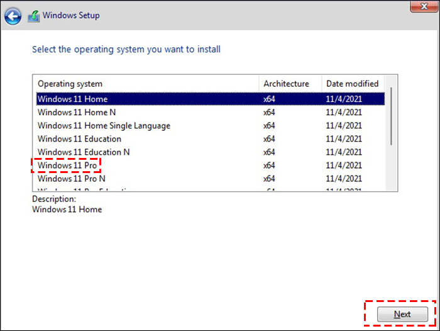Click the Description label below the list
440x331 pixels.
(53, 198)
